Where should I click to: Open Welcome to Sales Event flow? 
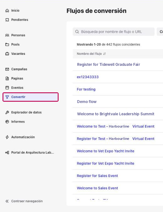97,188
